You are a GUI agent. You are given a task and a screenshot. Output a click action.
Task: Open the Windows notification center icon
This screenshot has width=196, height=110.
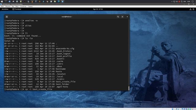[193, 2]
